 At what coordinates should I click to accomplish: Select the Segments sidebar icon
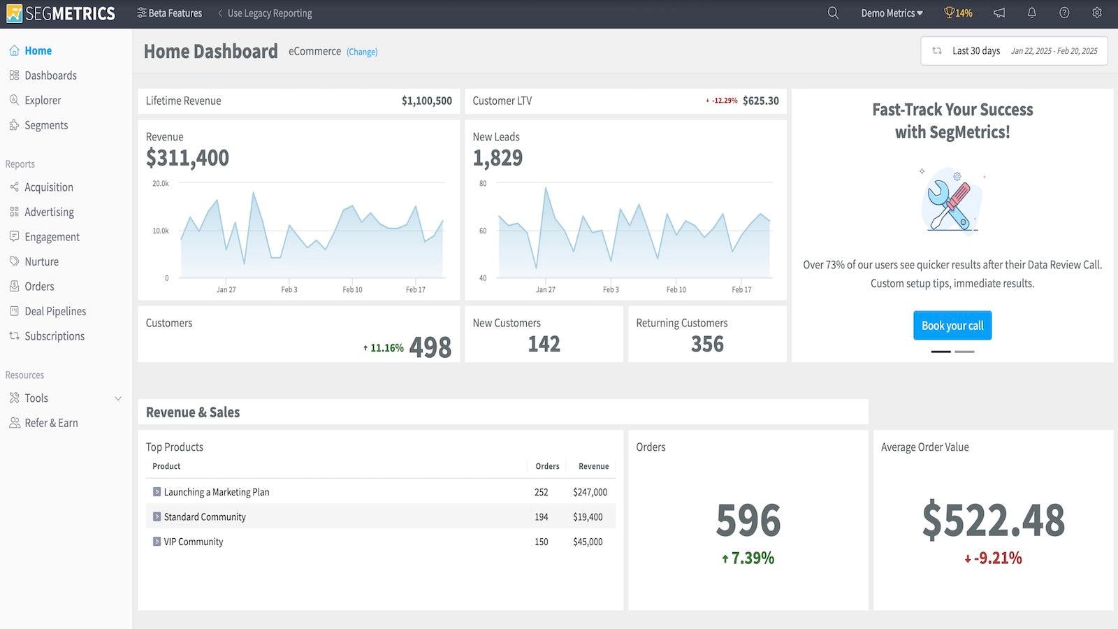(x=14, y=125)
